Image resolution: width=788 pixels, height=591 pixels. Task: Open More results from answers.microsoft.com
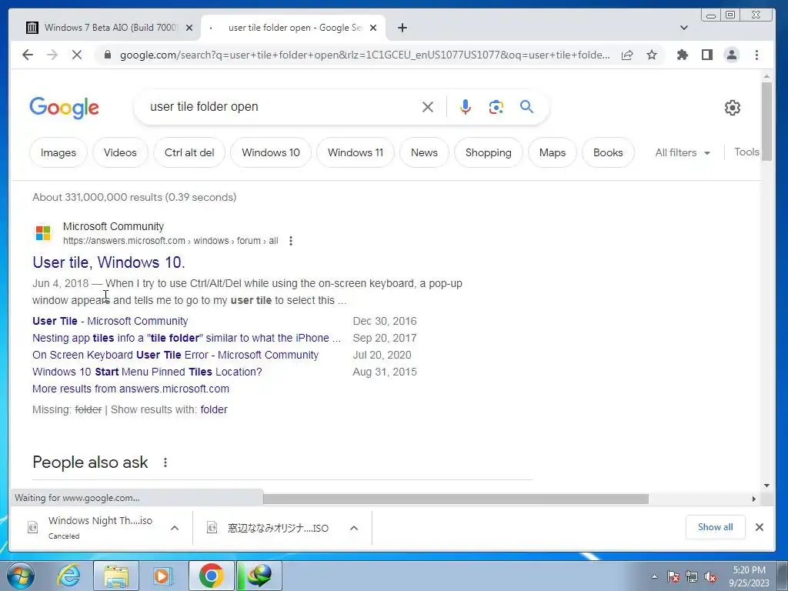(x=131, y=389)
